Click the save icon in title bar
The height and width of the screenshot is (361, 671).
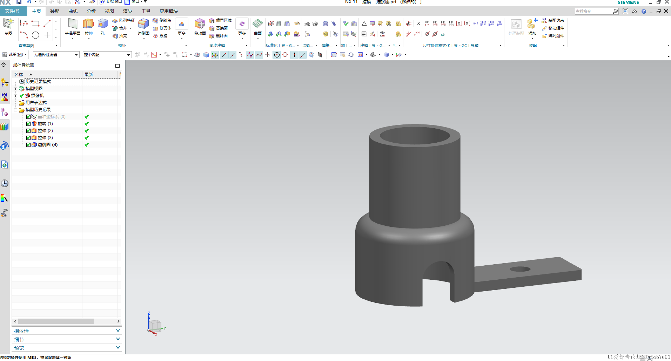(x=19, y=2)
